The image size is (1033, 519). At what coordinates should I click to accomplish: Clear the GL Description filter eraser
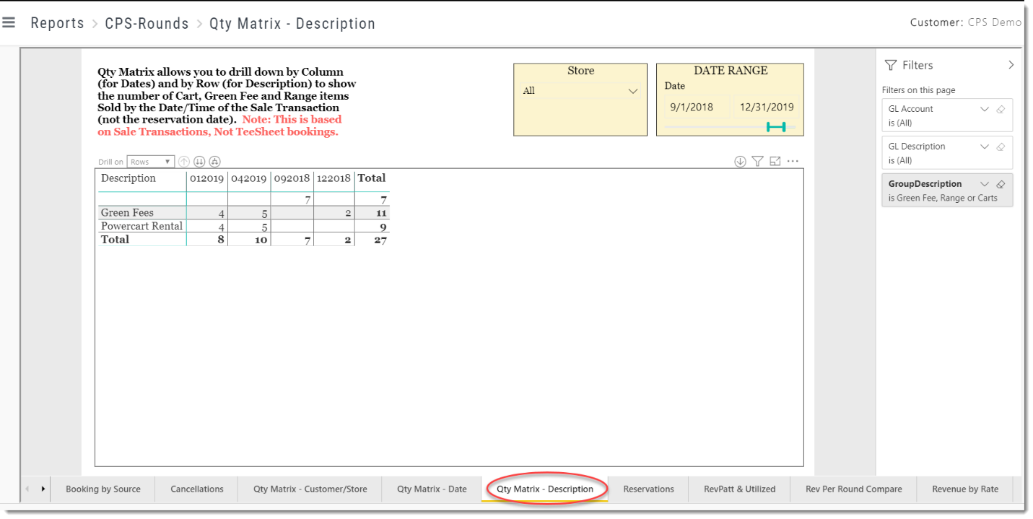[x=1001, y=147]
